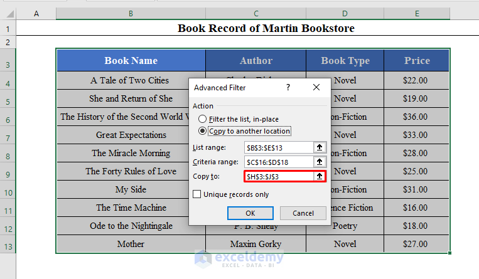Select column A header
The width and height of the screenshot is (479, 279).
click(x=36, y=14)
